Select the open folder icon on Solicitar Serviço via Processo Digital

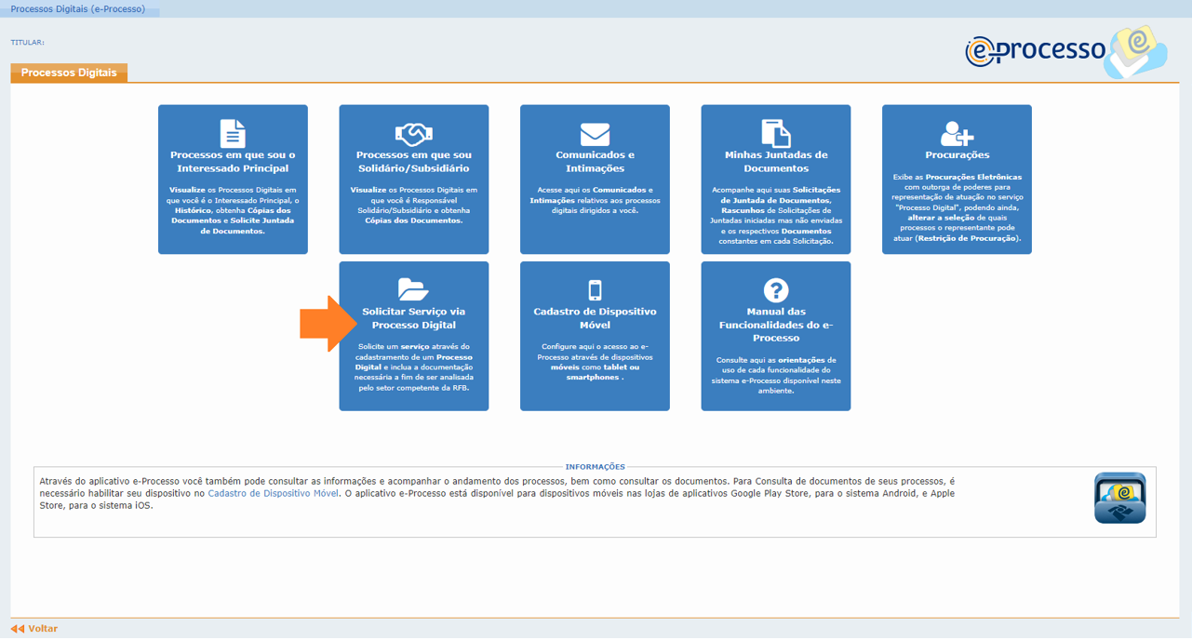(413, 287)
